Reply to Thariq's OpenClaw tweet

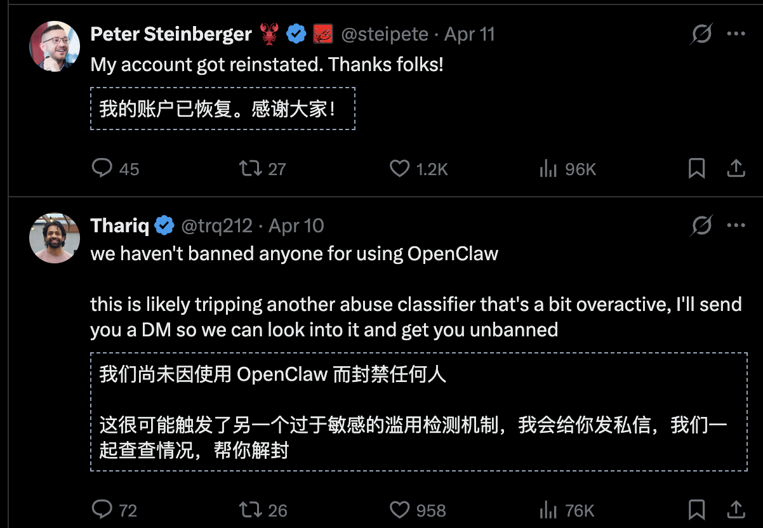102,510
